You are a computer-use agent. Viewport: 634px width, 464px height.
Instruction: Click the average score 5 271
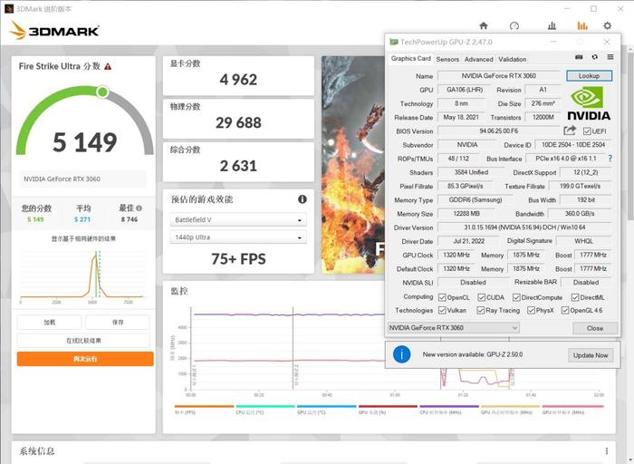tap(82, 219)
